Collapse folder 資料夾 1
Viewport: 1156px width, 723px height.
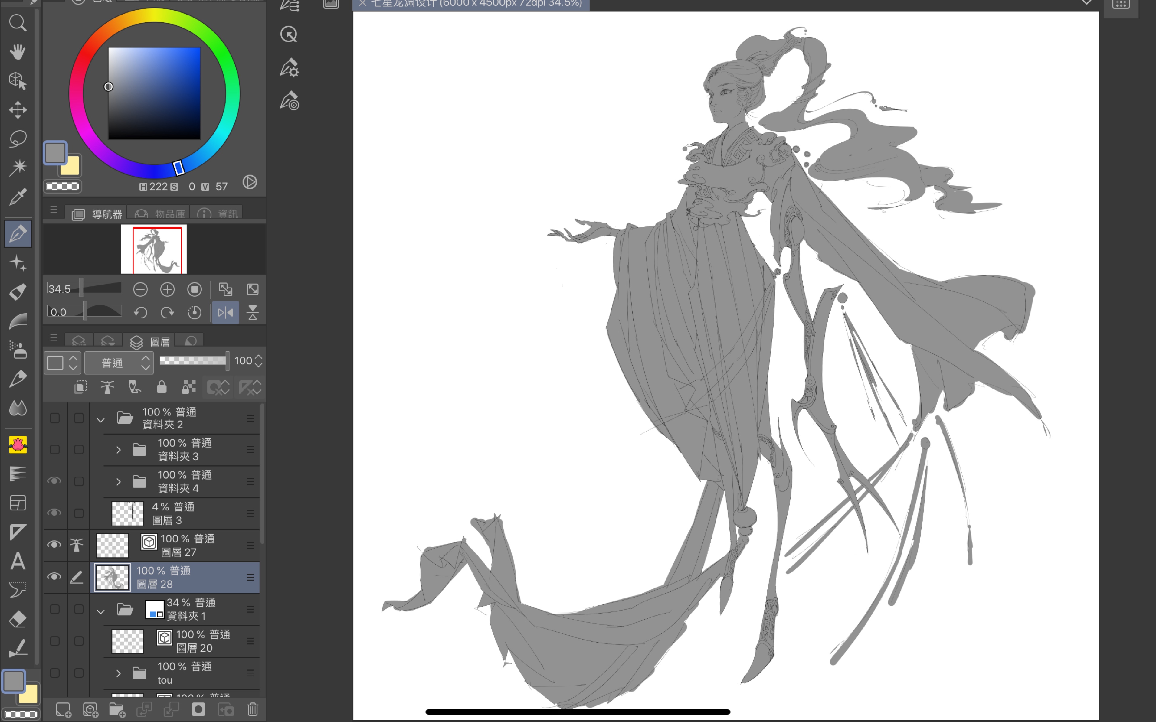click(100, 611)
